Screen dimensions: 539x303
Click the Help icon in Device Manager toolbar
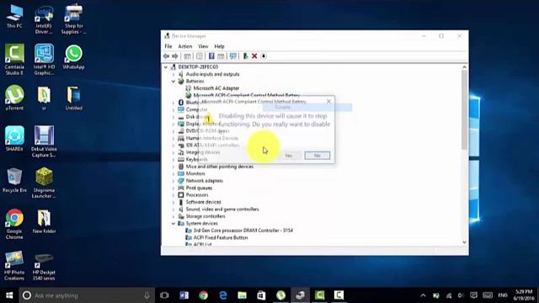(x=211, y=56)
